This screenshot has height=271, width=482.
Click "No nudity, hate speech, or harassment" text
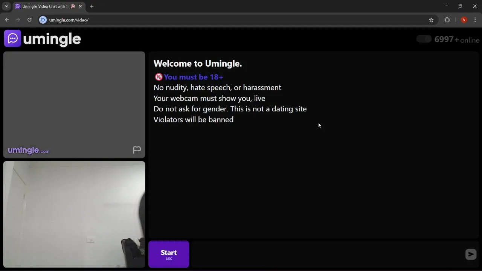point(217,88)
